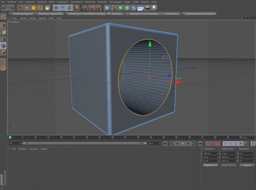Toggle Z axis lock

(70, 8)
